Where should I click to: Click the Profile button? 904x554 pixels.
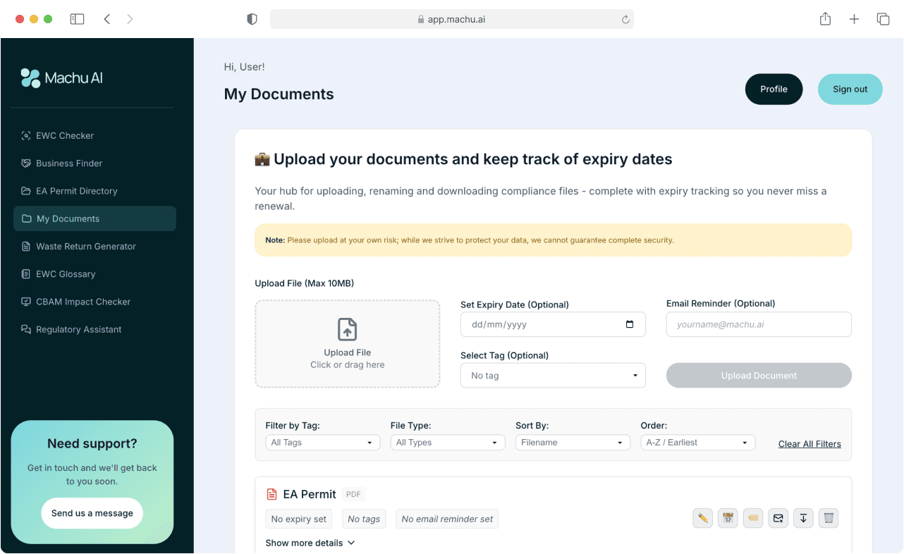coord(774,90)
